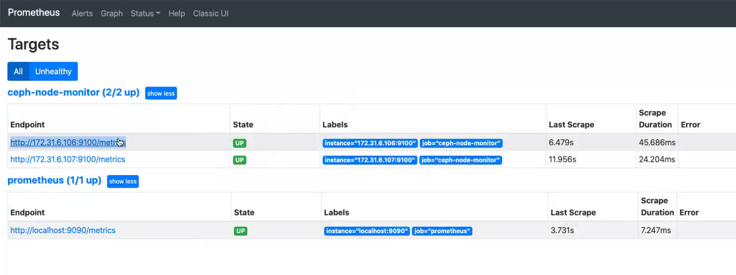The height and width of the screenshot is (275, 736).
Task: Click last scrape value 11.956s
Action: (562, 159)
